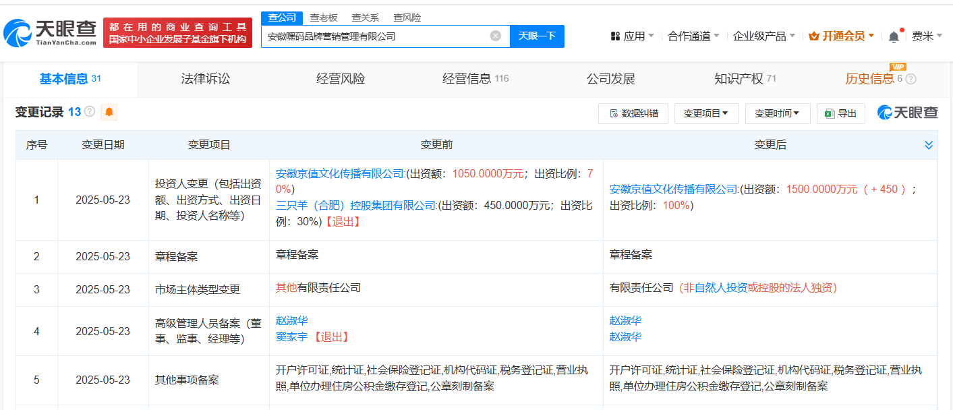
Task: Export records via 导出 button
Action: (840, 113)
